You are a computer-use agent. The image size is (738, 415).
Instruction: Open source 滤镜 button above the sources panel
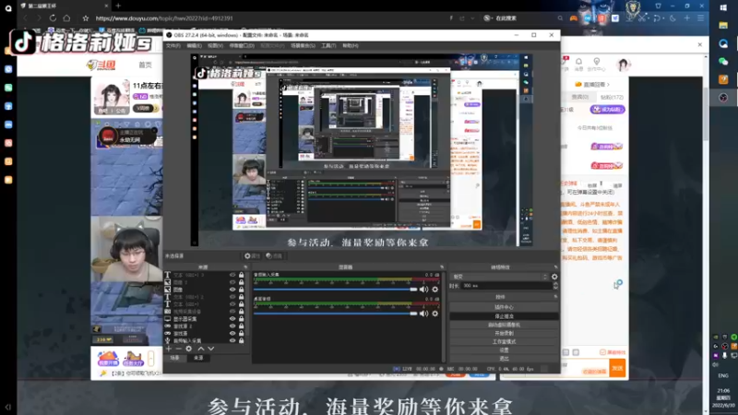point(274,256)
